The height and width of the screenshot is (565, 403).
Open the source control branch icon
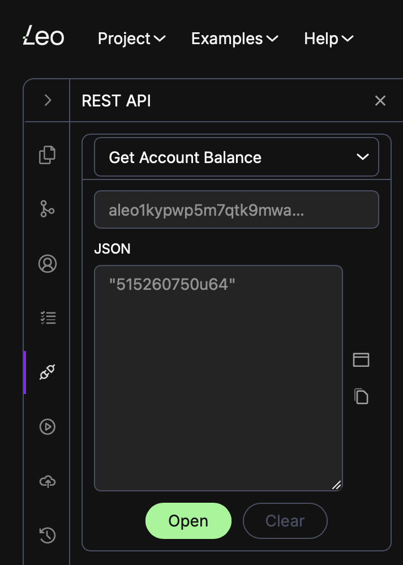47,209
